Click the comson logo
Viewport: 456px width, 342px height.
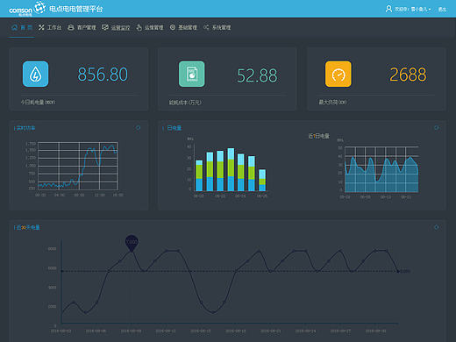click(27, 9)
